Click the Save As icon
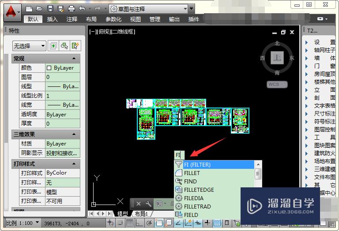 coord(61,9)
